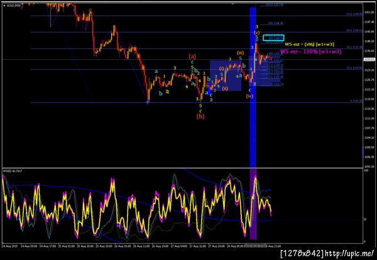Select the (i) wave label
The image size is (377, 260).
click(x=221, y=68)
